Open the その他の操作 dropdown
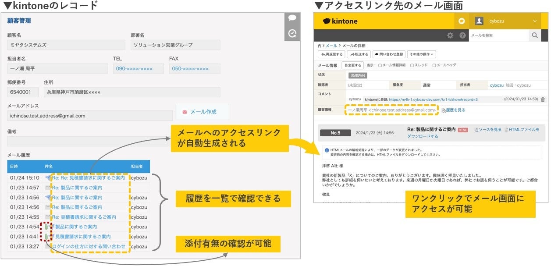Image resolution: width=551 pixels, height=266 pixels. (x=421, y=54)
